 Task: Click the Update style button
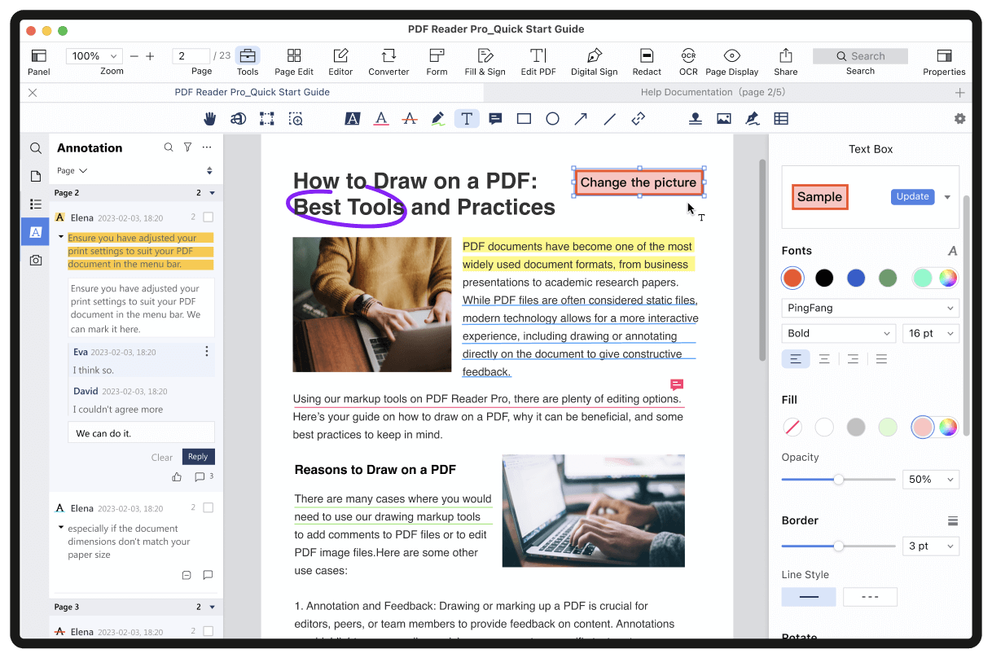pos(912,196)
